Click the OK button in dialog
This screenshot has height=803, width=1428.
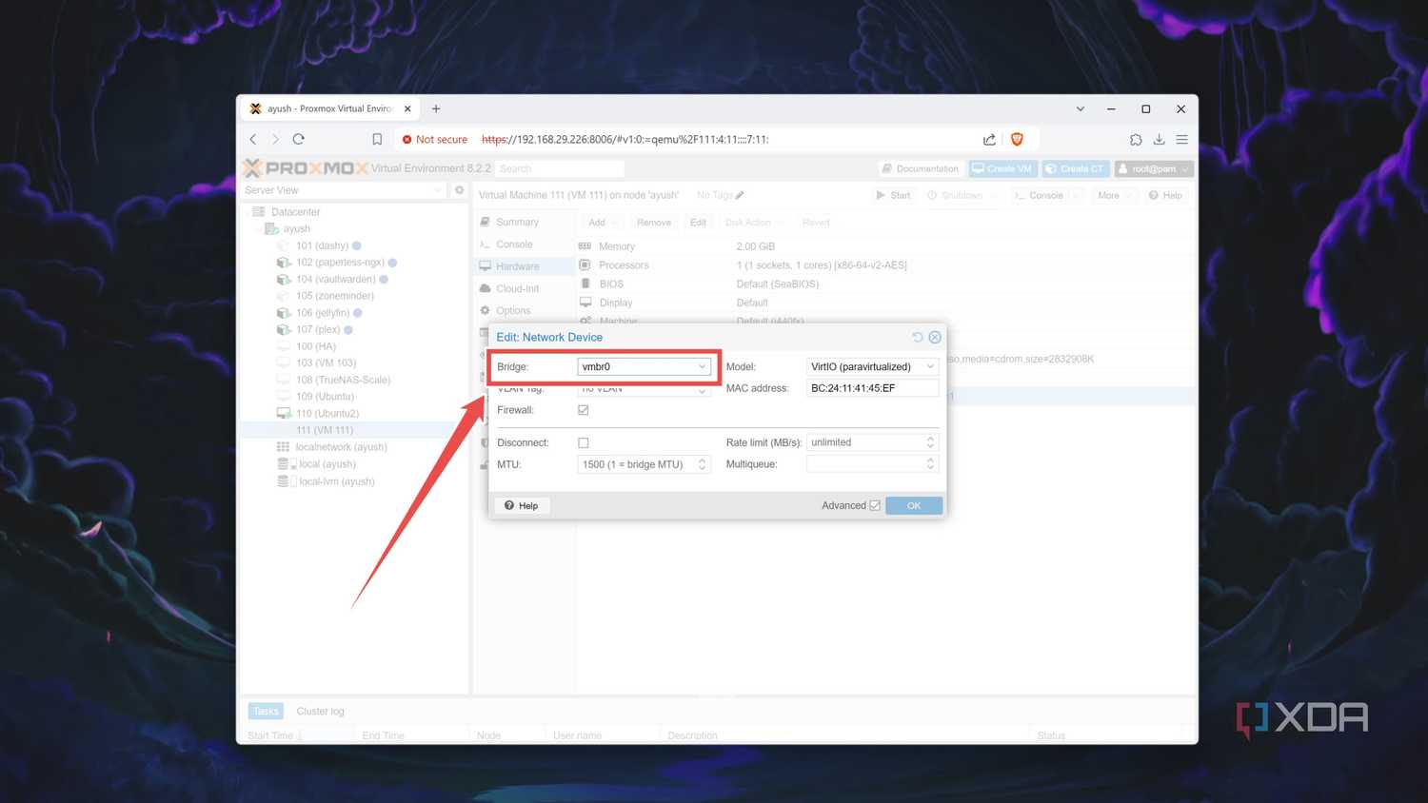point(914,505)
